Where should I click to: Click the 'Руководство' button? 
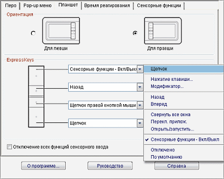[110, 166]
